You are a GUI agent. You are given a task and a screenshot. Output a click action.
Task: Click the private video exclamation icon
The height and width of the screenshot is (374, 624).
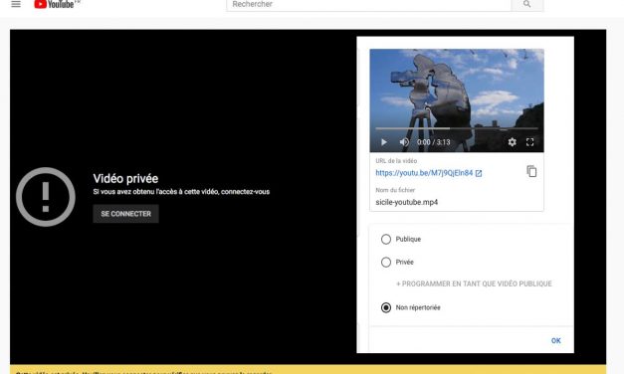coord(46,197)
